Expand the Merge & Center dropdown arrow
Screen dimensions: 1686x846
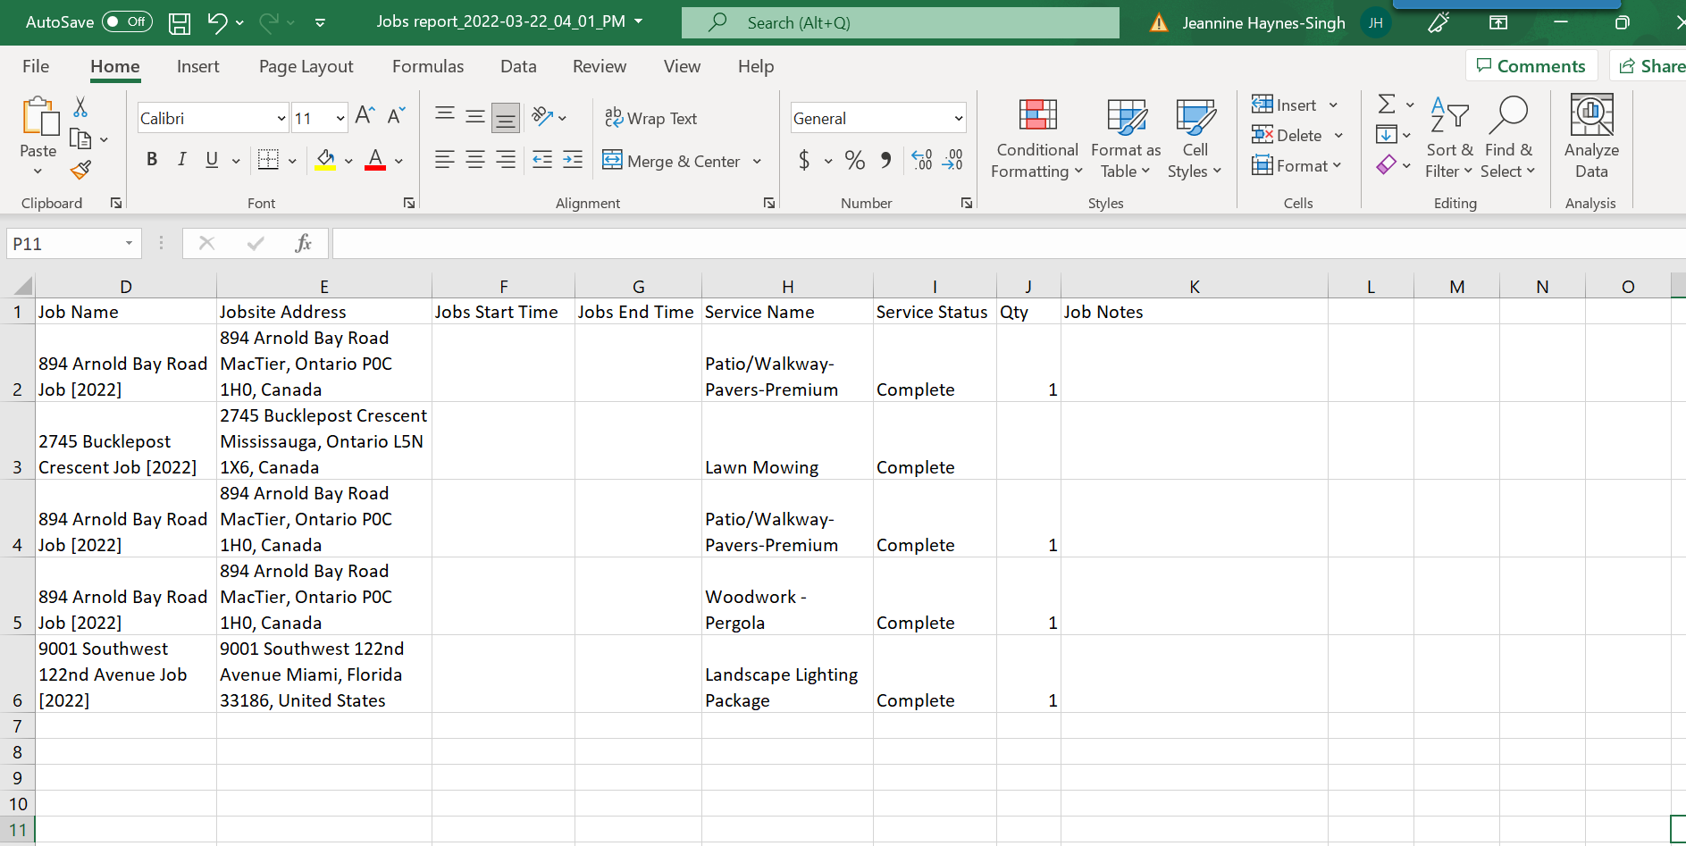pos(757,162)
